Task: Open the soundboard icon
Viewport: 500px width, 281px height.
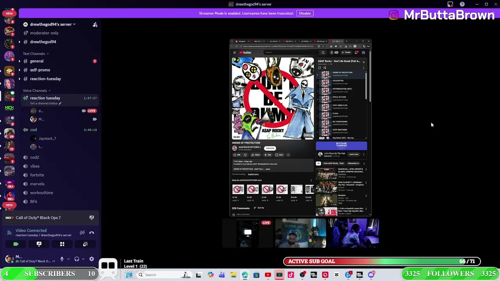Action: click(85, 244)
